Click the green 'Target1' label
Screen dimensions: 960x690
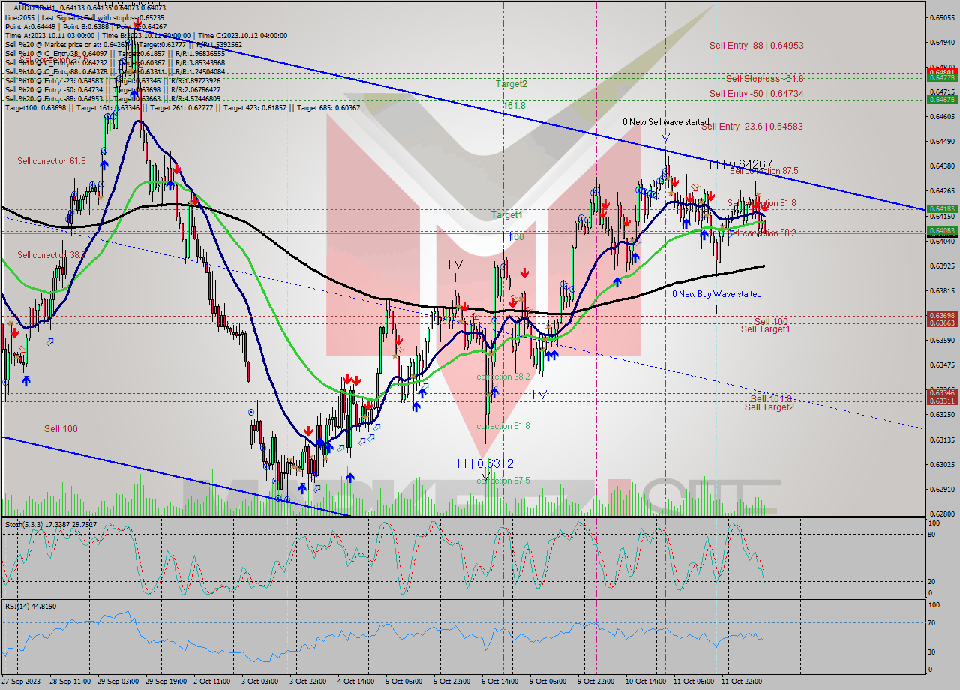pos(507,215)
